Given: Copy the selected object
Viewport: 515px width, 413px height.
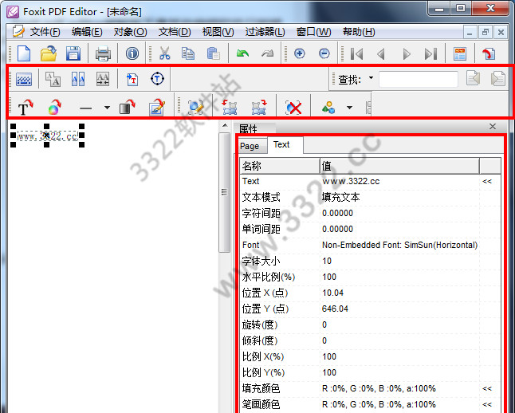Looking at the screenshot, I should (x=188, y=53).
